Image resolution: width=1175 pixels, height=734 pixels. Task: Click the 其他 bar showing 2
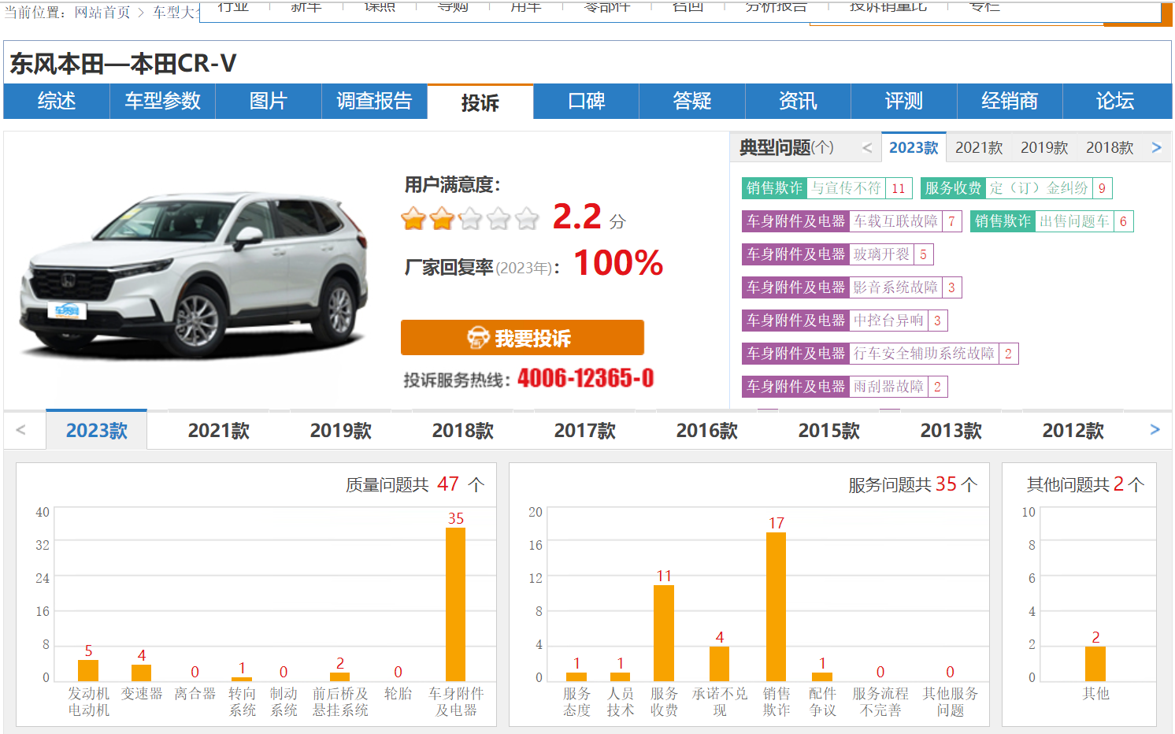coord(1095,664)
